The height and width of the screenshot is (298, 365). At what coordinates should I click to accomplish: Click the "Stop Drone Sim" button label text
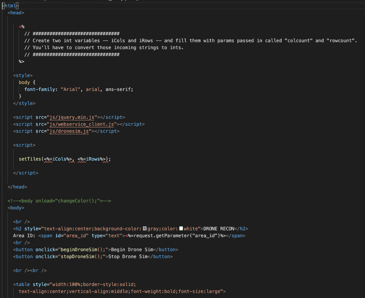128,257
